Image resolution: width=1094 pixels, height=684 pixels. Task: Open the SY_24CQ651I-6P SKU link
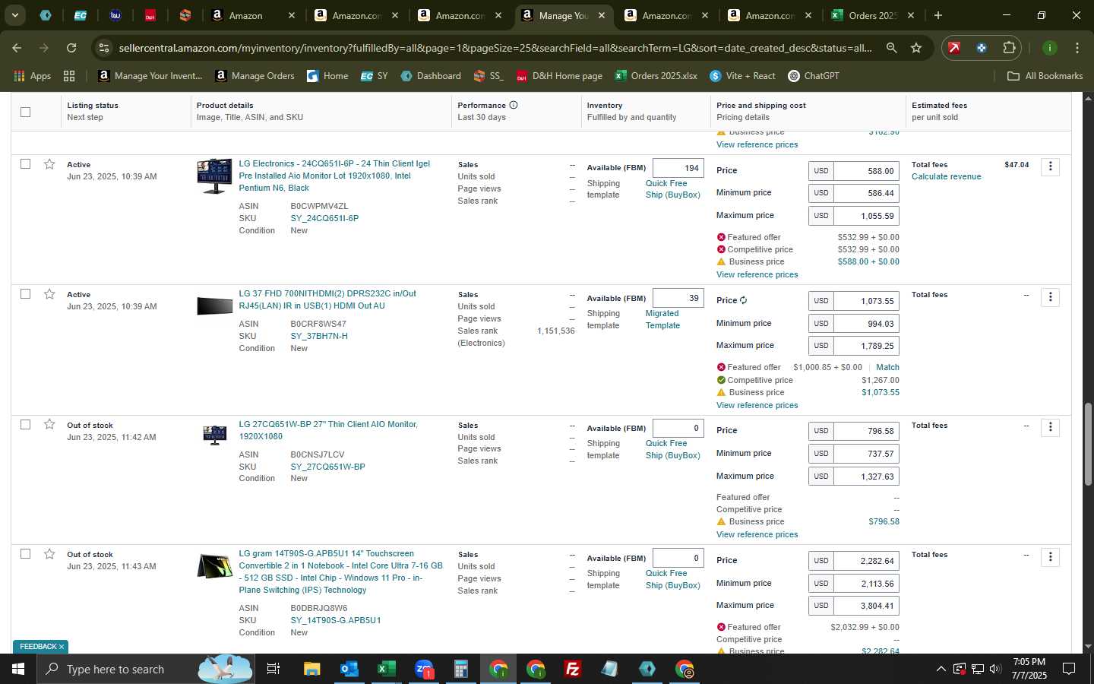coord(324,218)
